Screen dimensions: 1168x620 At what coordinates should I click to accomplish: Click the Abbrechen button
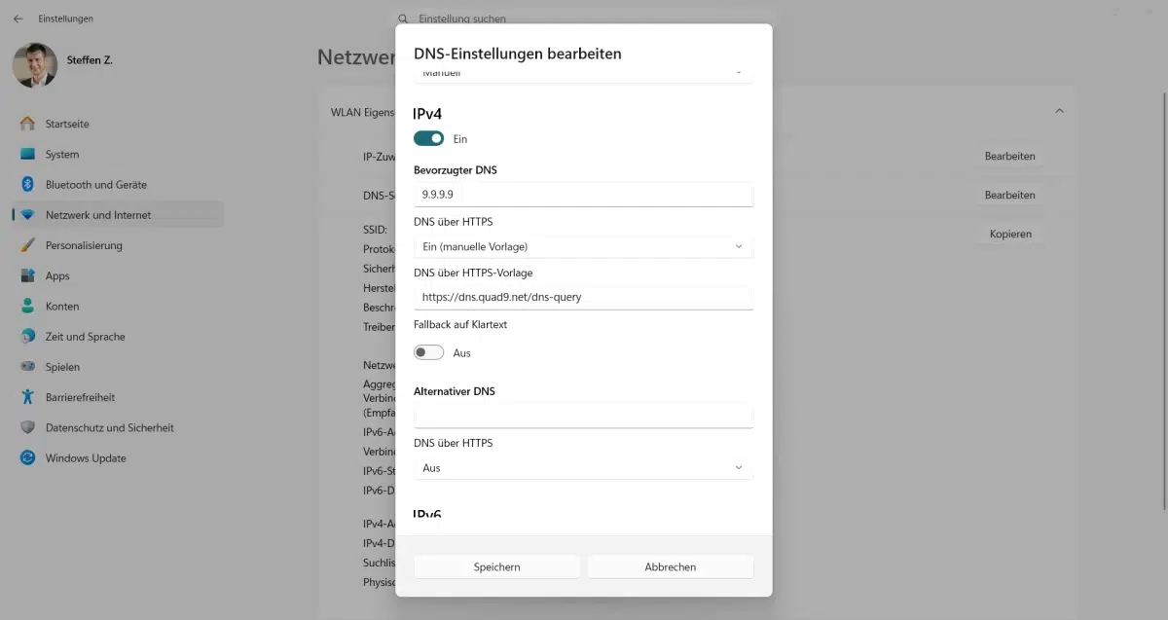click(671, 566)
